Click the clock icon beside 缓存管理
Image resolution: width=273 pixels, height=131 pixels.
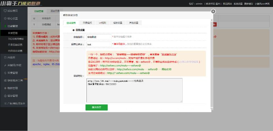[x=5, y=96]
